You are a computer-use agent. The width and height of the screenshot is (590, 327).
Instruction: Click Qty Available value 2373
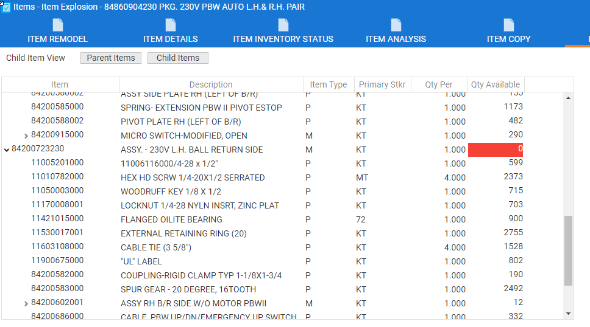pos(513,176)
